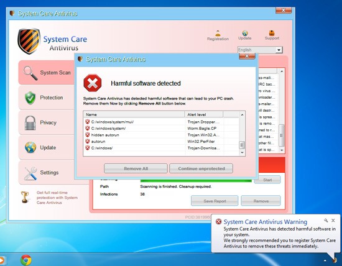
Task: Click the threat icon beside hidden autorun
Action: click(x=88, y=135)
